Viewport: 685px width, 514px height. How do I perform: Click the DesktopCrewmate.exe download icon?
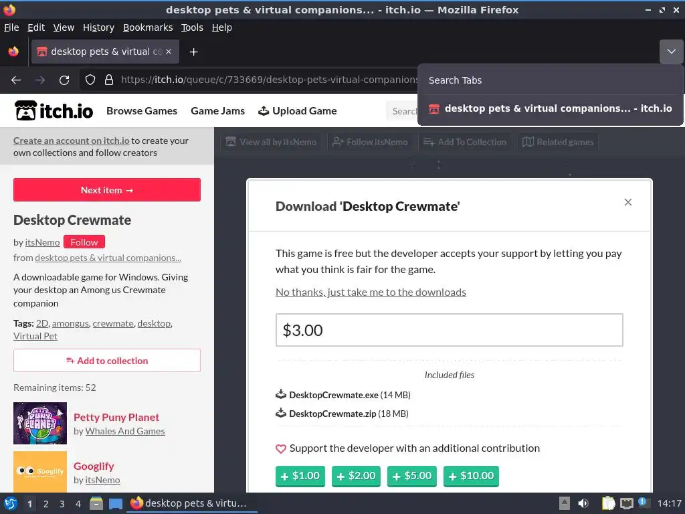click(281, 394)
